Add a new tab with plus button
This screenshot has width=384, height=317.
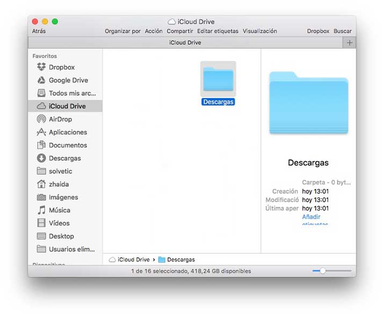coord(350,43)
